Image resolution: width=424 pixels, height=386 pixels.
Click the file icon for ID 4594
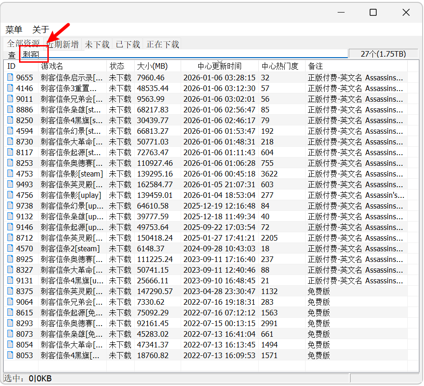10,131
